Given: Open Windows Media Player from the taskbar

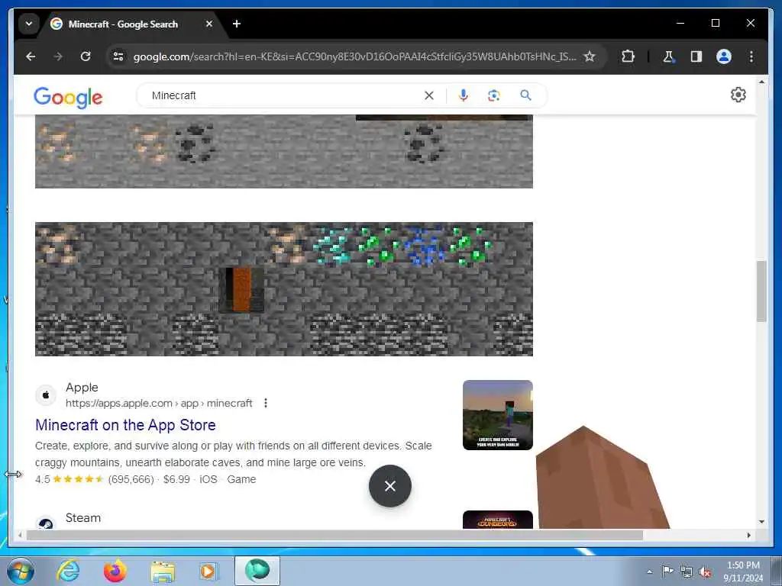Looking at the screenshot, I should pos(208,571).
